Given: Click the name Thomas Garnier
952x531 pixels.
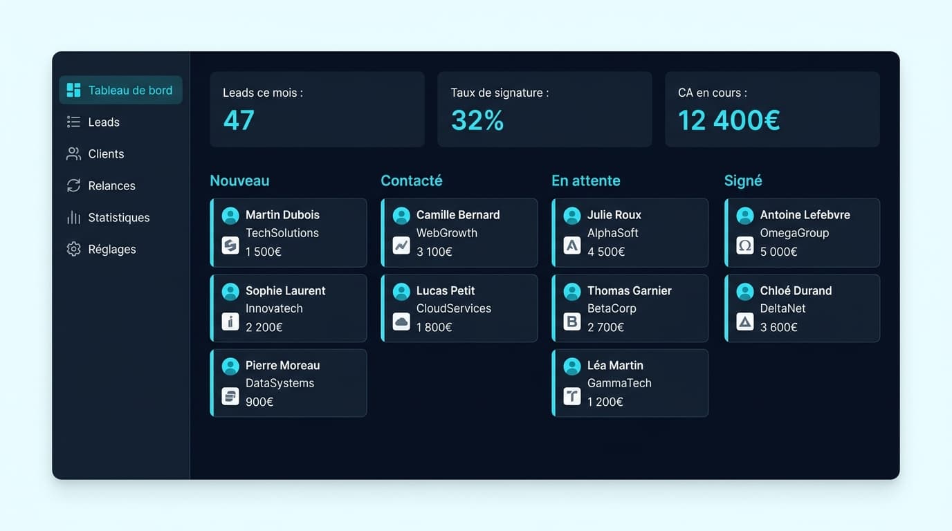Looking at the screenshot, I should [x=630, y=291].
